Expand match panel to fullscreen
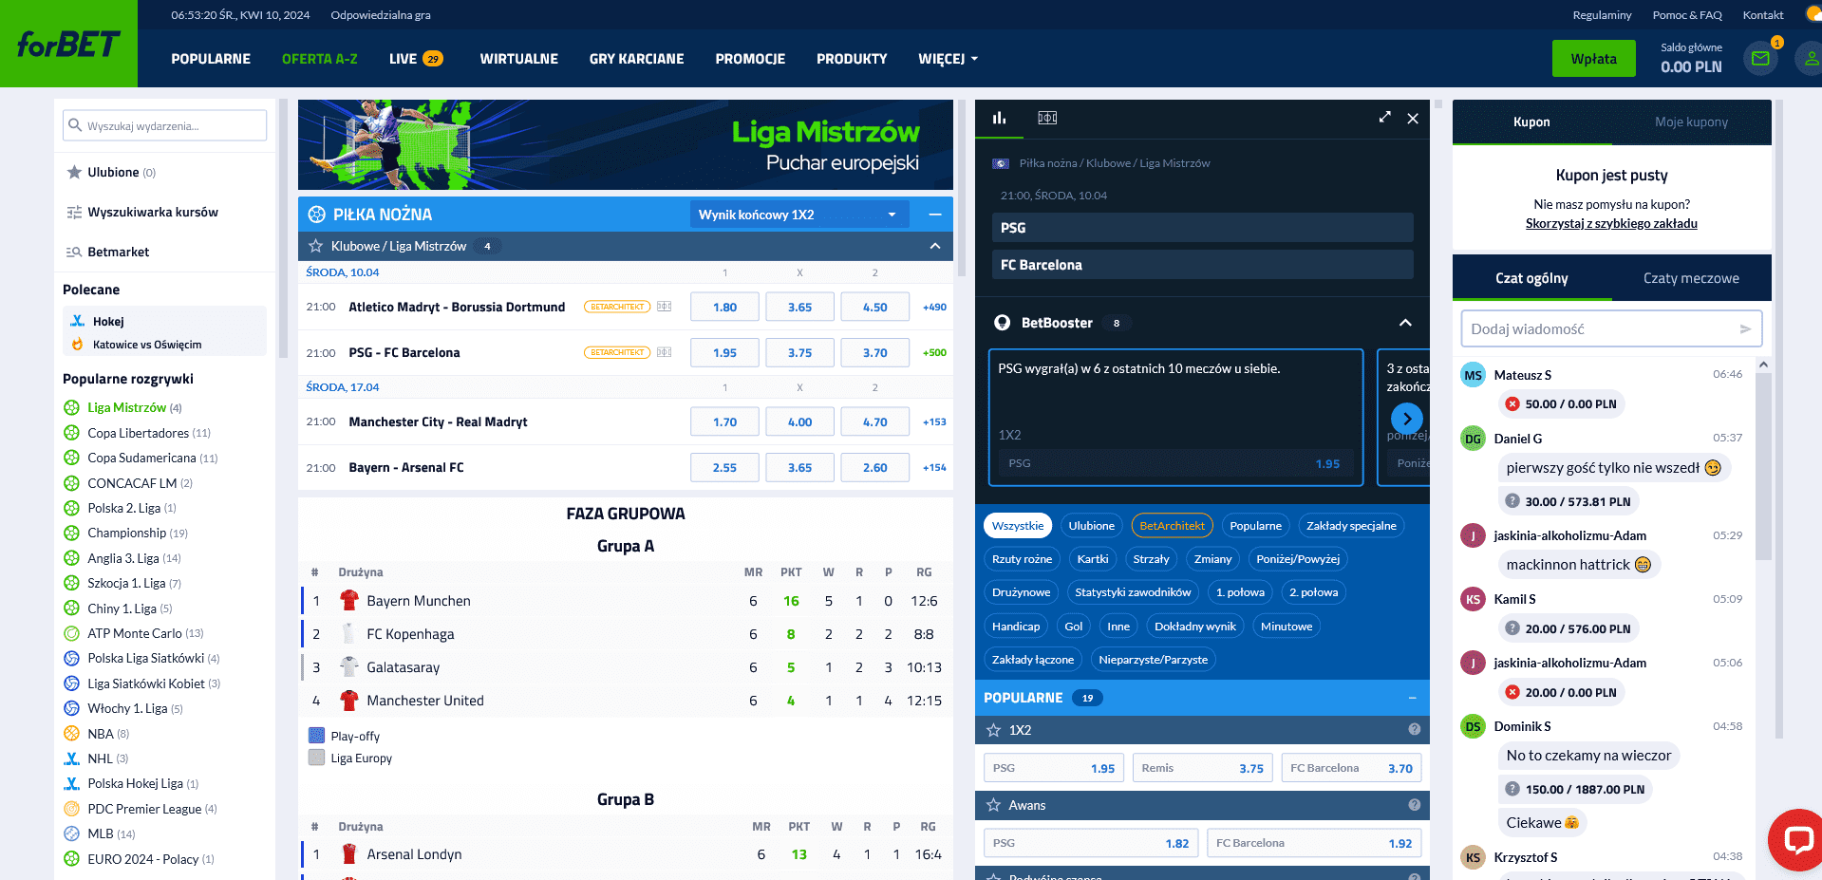Image resolution: width=1822 pixels, height=880 pixels. (1385, 118)
